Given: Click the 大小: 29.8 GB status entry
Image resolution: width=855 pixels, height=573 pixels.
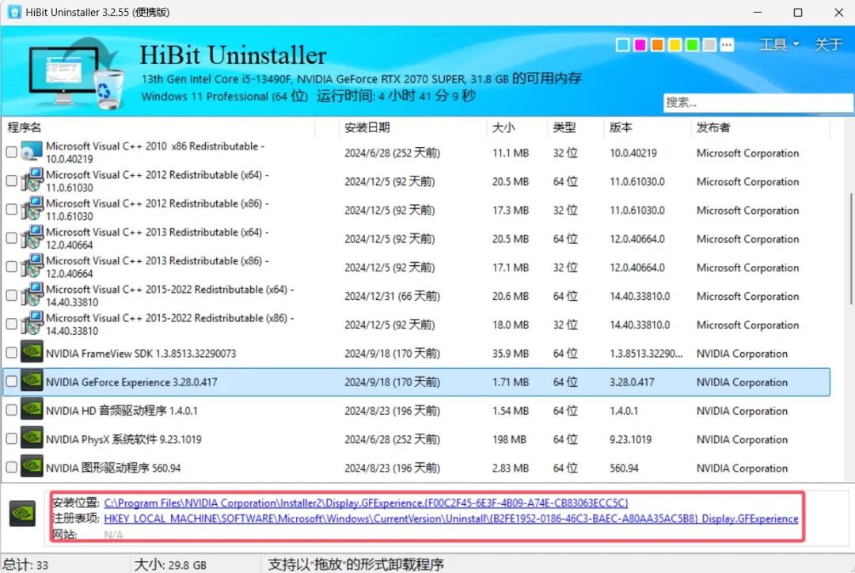Looking at the screenshot, I should [170, 565].
